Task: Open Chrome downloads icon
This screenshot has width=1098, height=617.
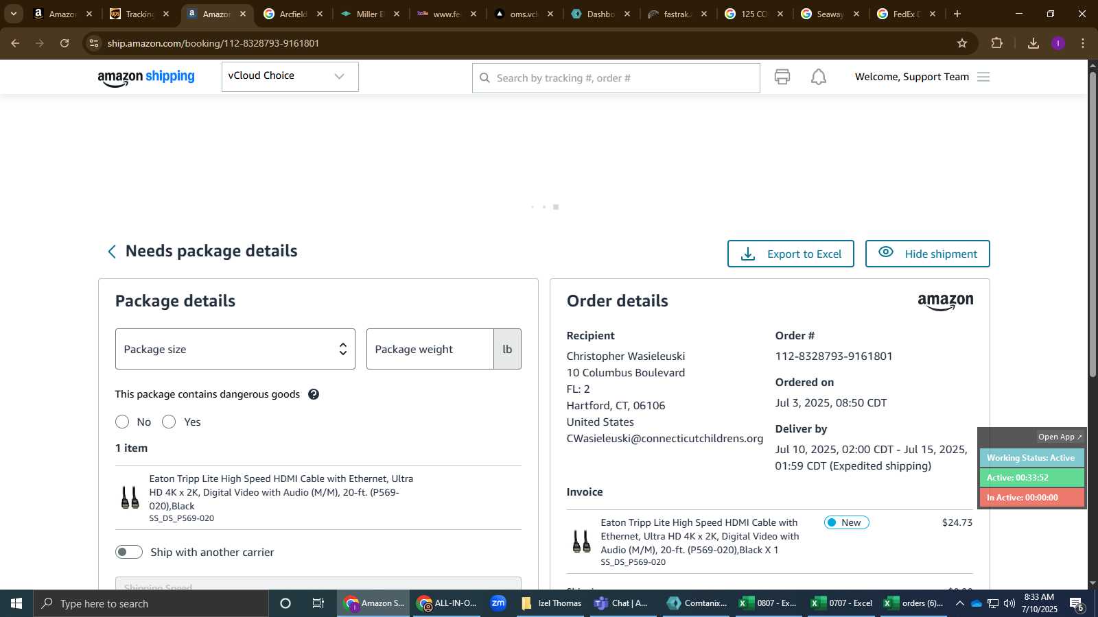Action: (x=1033, y=43)
